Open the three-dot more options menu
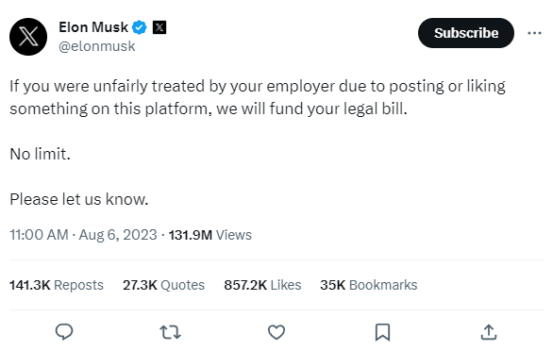553x351 pixels. click(534, 33)
